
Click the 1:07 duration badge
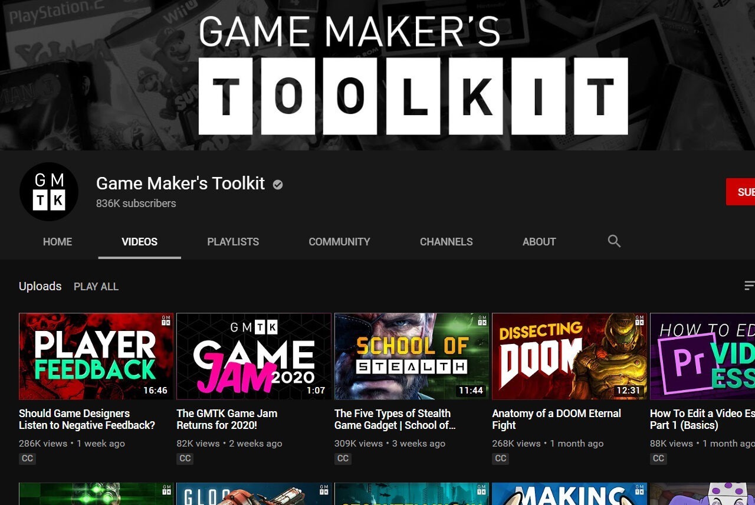click(316, 391)
